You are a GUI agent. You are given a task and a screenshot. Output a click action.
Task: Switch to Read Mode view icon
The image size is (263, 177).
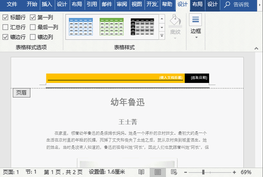(x=141, y=172)
